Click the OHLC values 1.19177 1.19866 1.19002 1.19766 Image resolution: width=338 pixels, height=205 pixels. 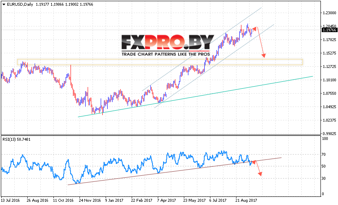(x=64, y=4)
